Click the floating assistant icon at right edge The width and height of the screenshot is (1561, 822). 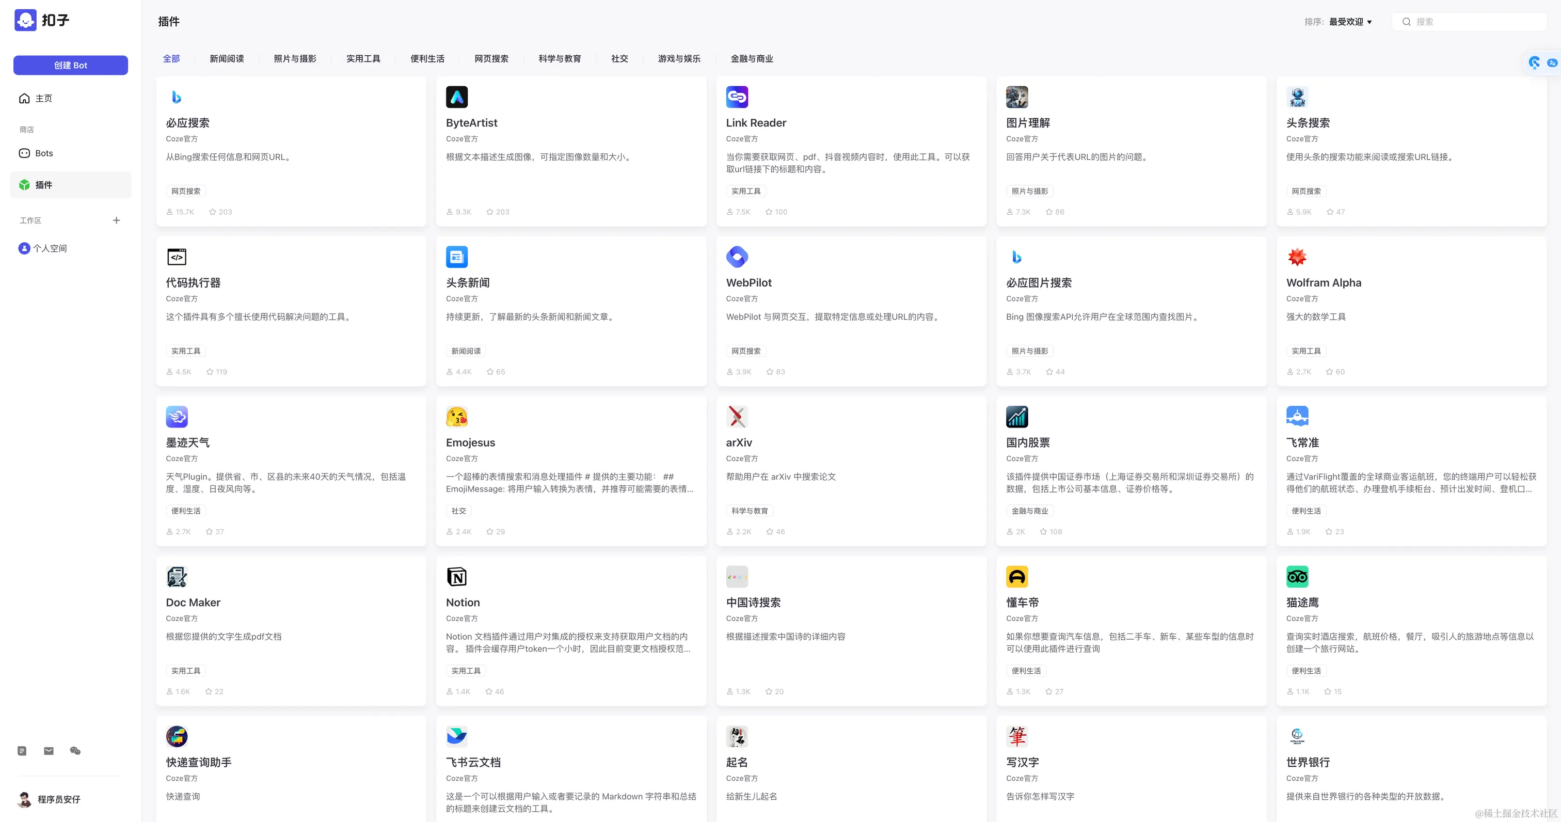point(1534,62)
